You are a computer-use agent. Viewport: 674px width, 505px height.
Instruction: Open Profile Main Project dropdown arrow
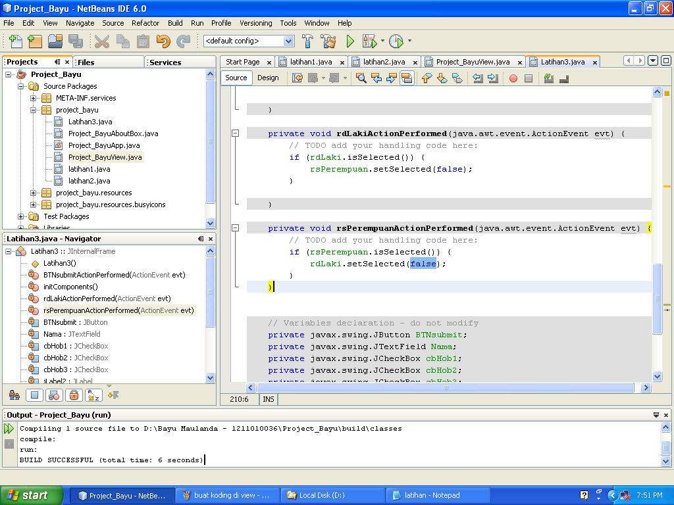pyautogui.click(x=409, y=41)
